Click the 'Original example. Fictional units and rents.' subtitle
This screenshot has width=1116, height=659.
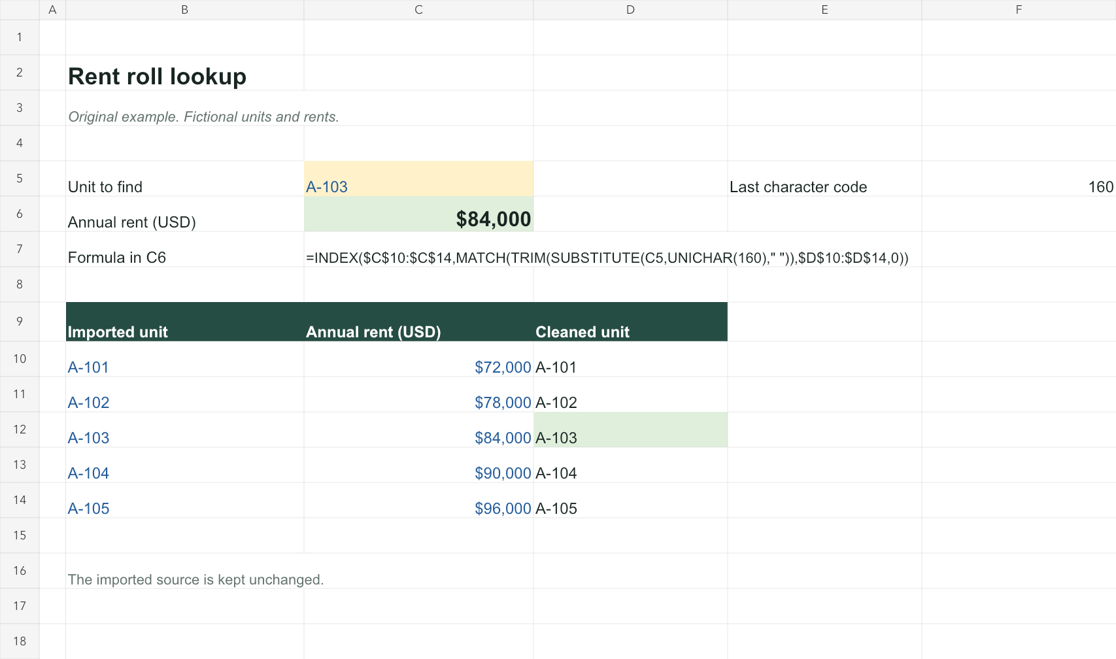(203, 117)
